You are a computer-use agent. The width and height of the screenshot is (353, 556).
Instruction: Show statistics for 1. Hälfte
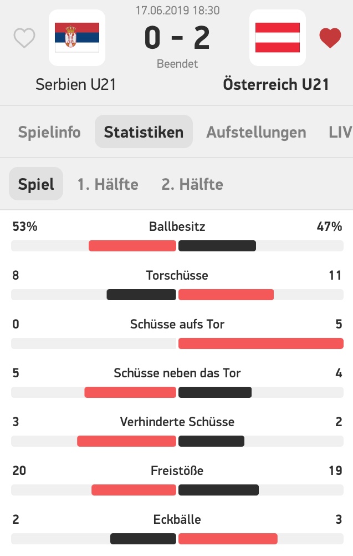(x=108, y=184)
